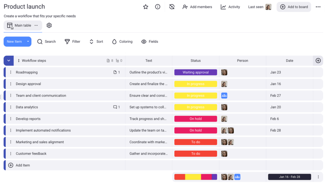Click Add members
The image size is (327, 184).
[197, 6]
